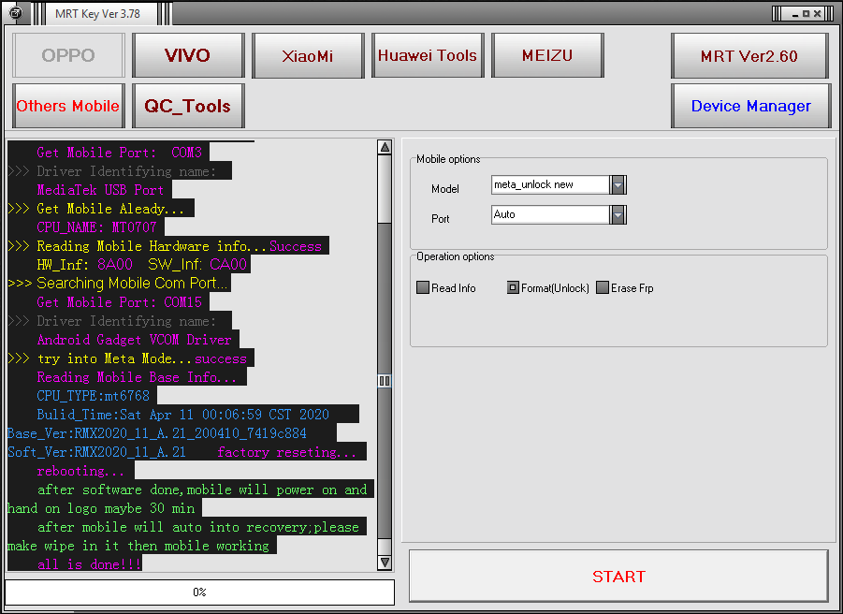Click the log scrollbar down arrow
This screenshot has width=843, height=614.
pyautogui.click(x=385, y=563)
